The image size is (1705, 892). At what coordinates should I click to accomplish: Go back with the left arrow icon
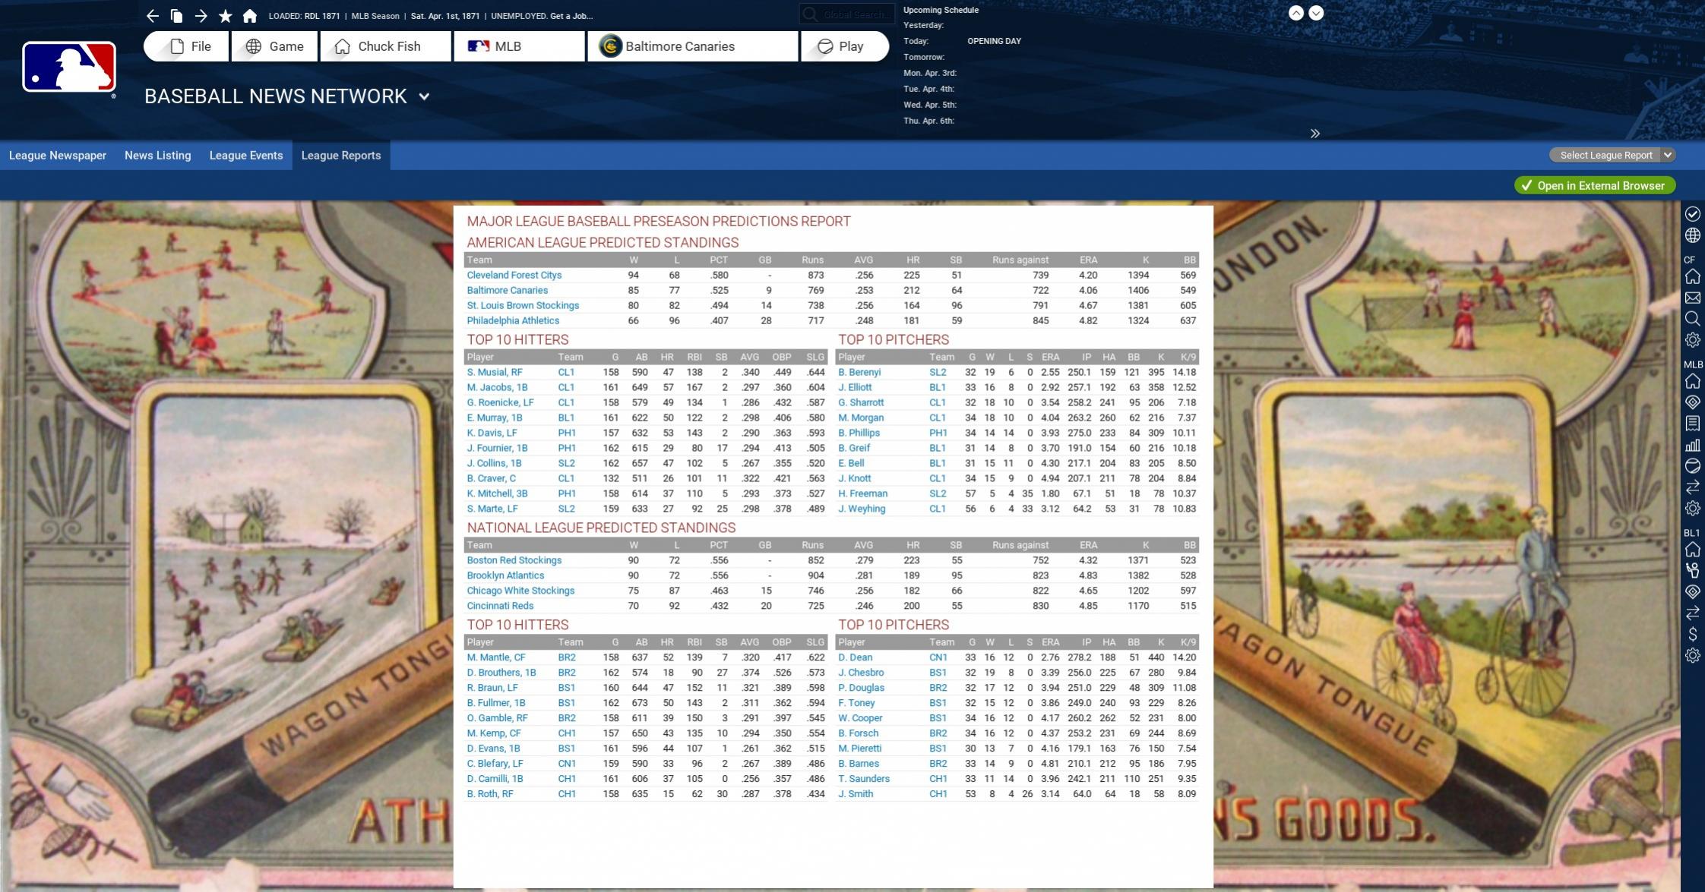pyautogui.click(x=153, y=16)
